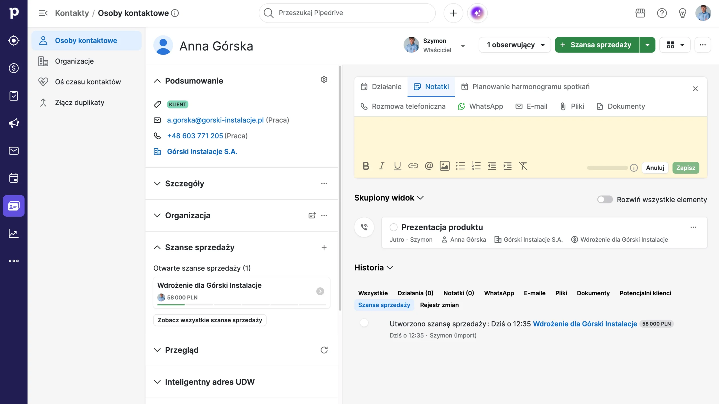719x404 pixels.
Task: Click into the yellow note text area
Action: point(531,138)
